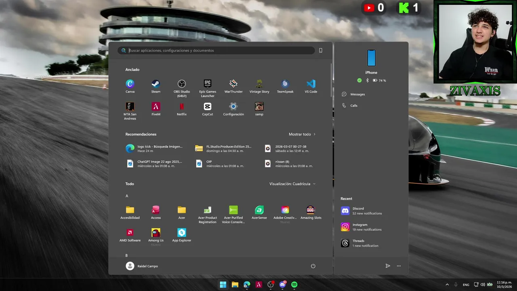Image resolution: width=517 pixels, height=291 pixels.
Task: Open AMD Software
Action: click(130, 235)
